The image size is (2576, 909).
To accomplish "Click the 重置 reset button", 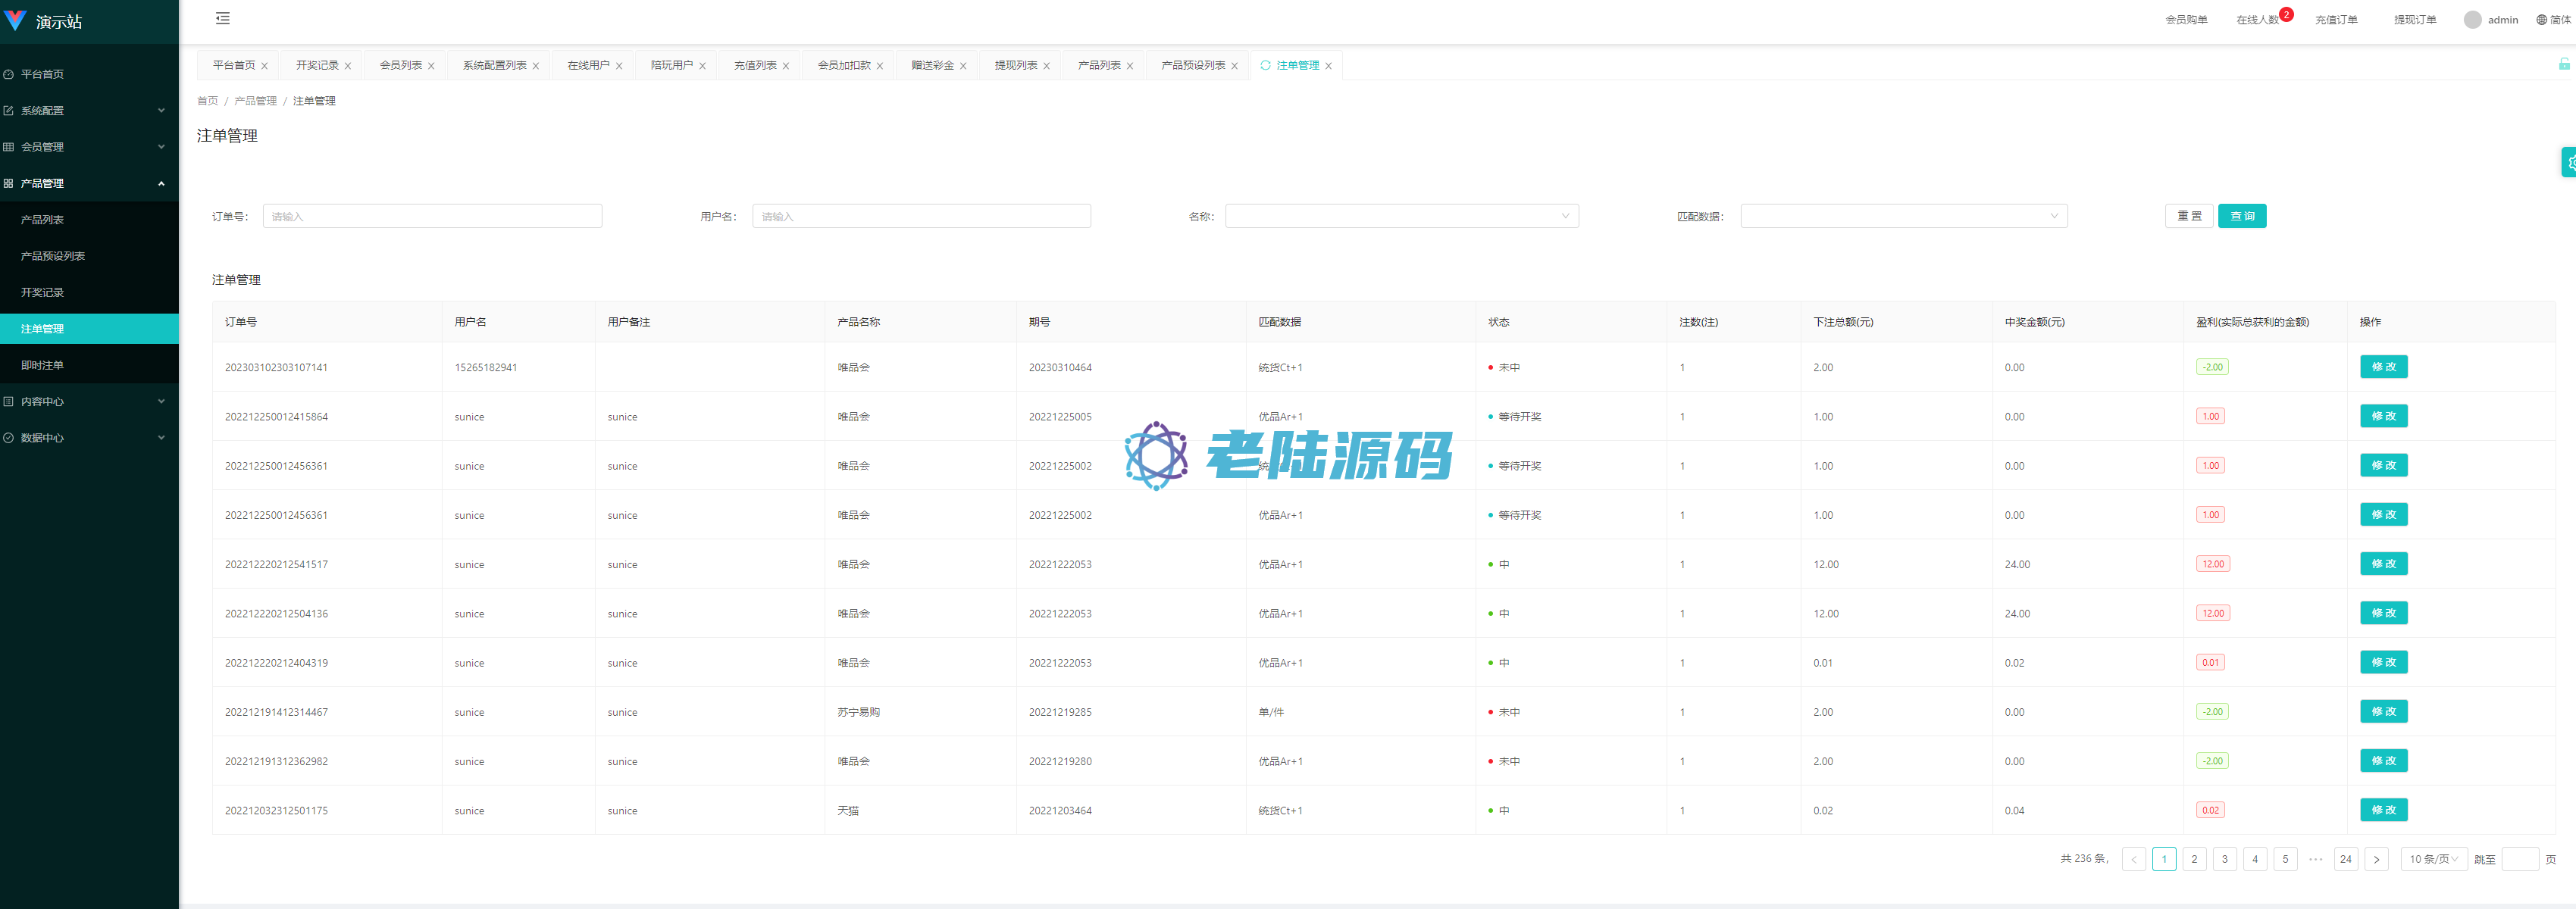I will [2188, 216].
